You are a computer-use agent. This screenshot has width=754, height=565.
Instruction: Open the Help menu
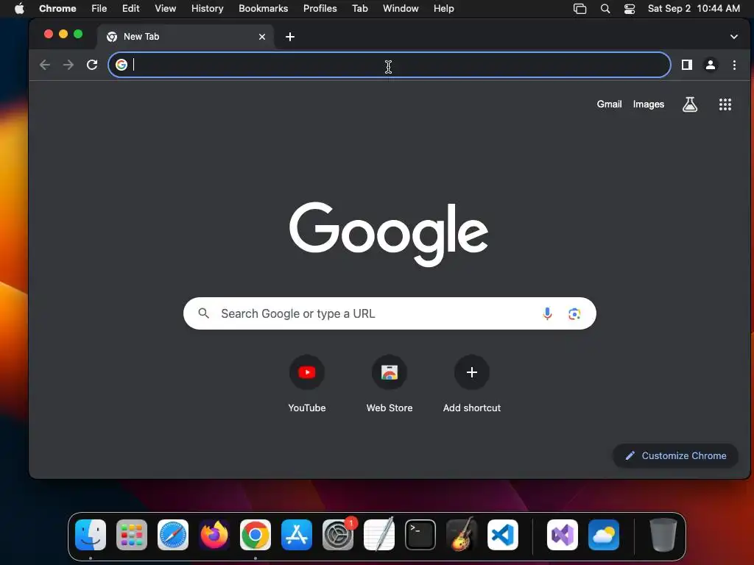click(x=443, y=9)
